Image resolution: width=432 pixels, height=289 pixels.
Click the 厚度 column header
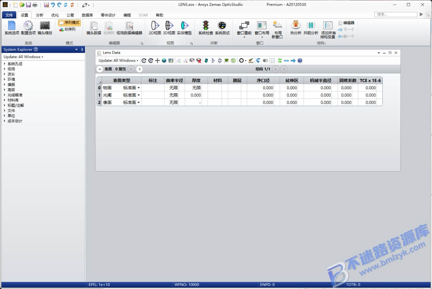196,80
